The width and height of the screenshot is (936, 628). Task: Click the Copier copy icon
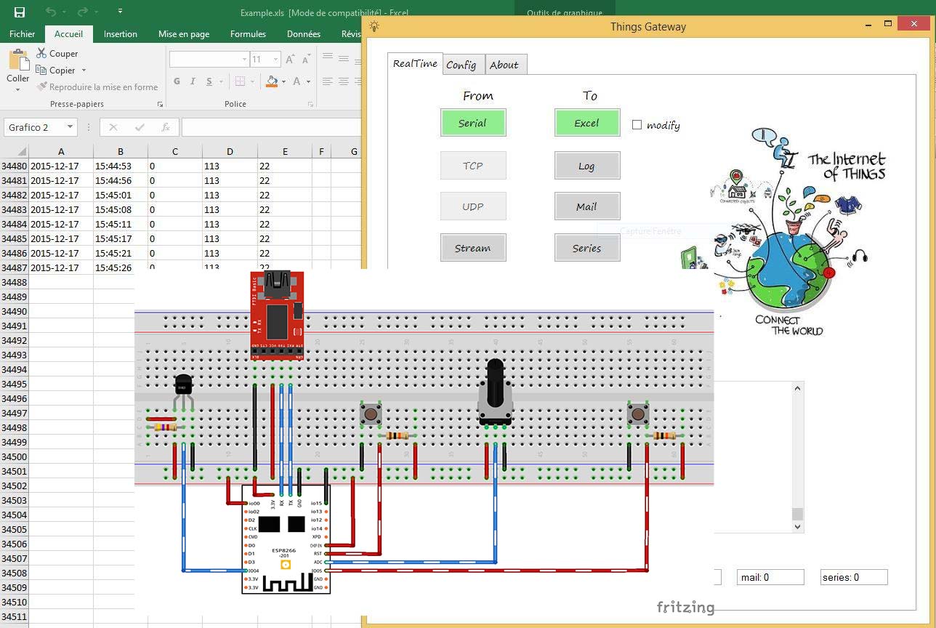tap(41, 71)
